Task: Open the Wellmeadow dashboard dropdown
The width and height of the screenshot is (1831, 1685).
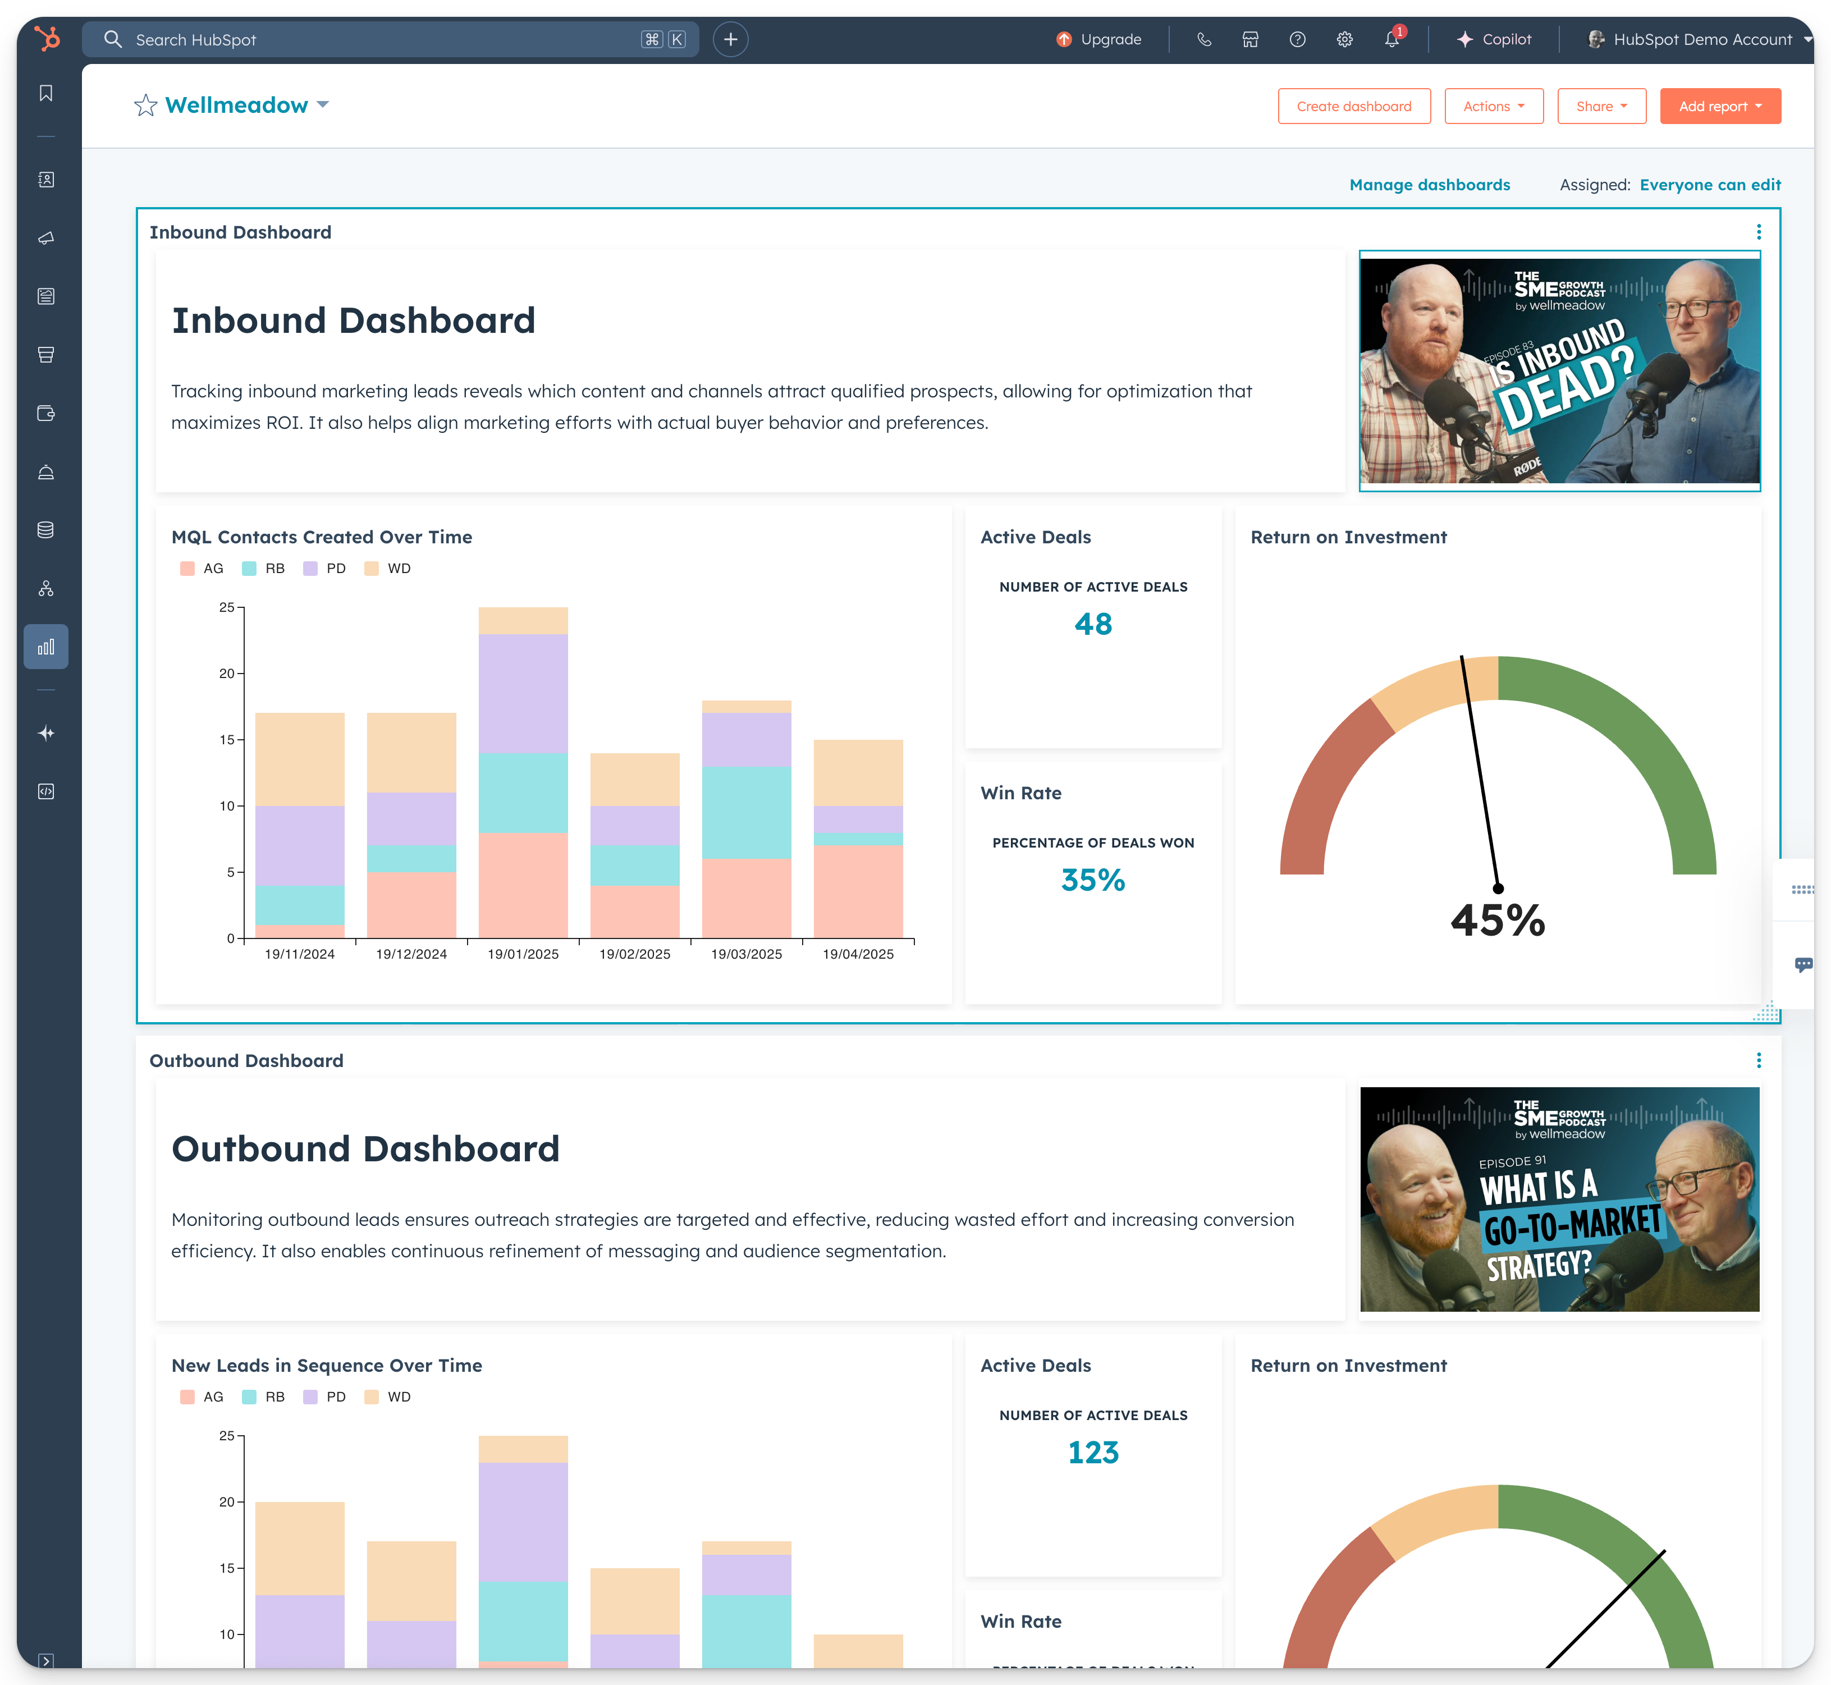Action: click(247, 106)
